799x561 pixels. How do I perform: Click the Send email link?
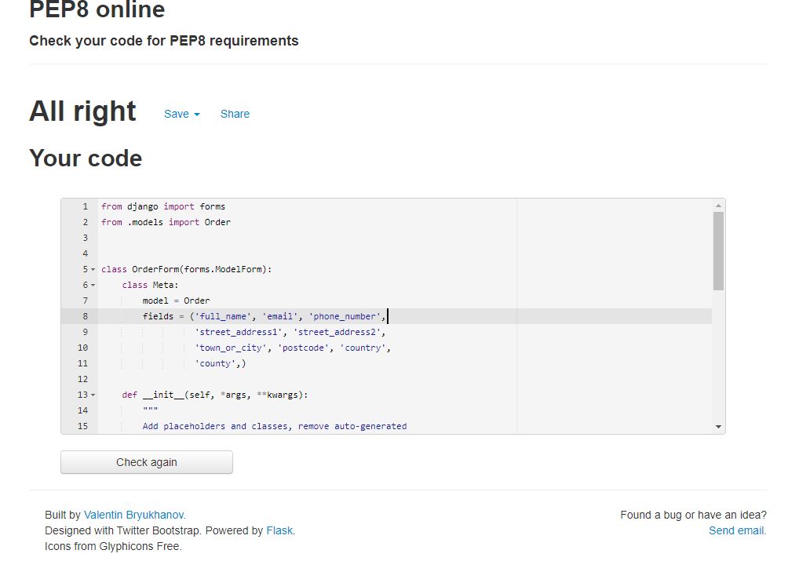[736, 530]
